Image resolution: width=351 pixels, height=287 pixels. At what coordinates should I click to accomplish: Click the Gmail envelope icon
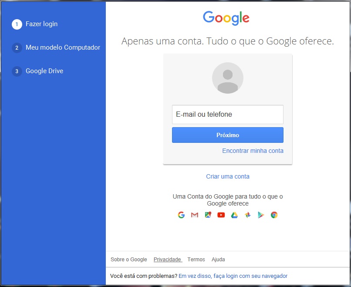[195, 215]
